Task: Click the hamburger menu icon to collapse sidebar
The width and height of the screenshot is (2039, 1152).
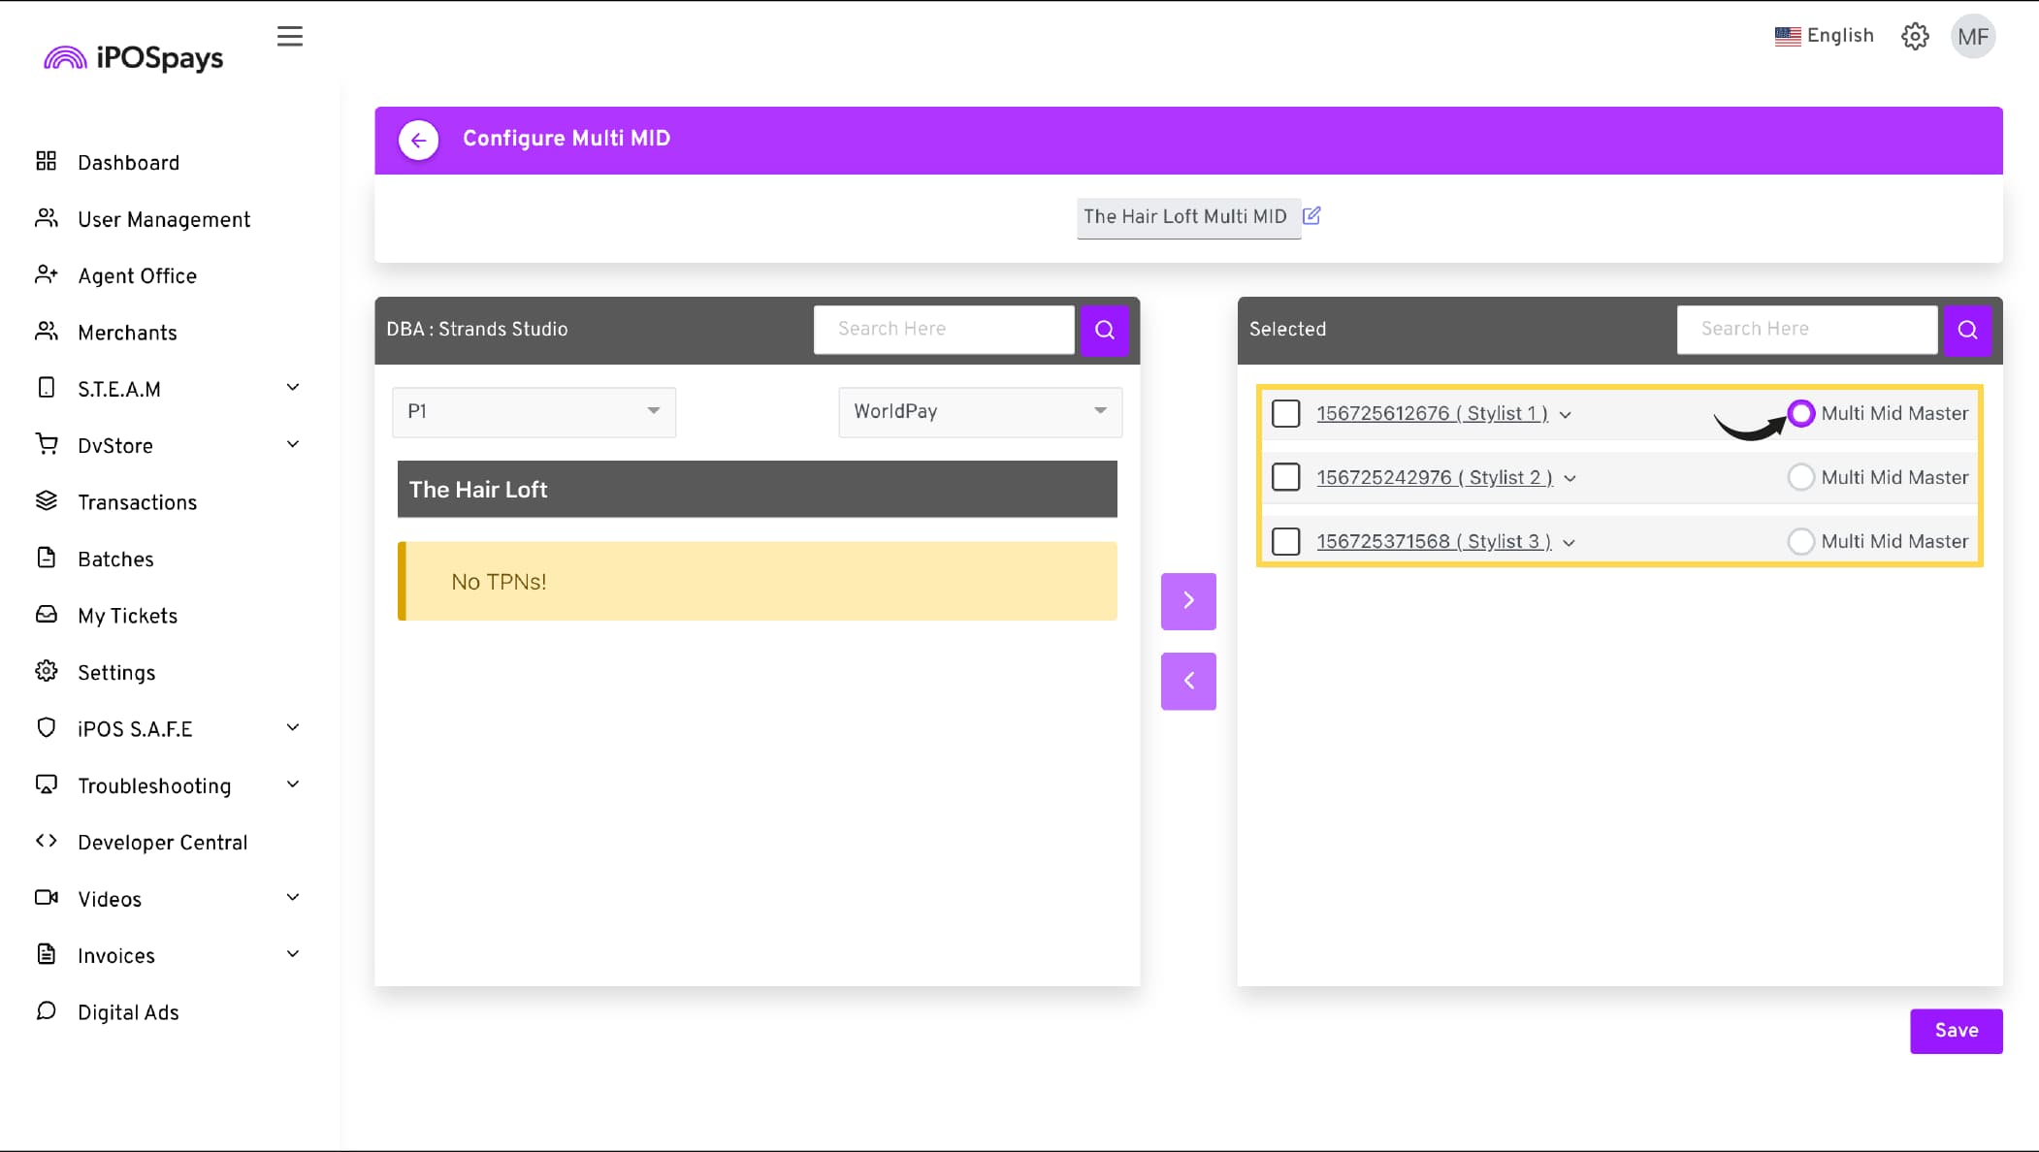Action: [289, 37]
